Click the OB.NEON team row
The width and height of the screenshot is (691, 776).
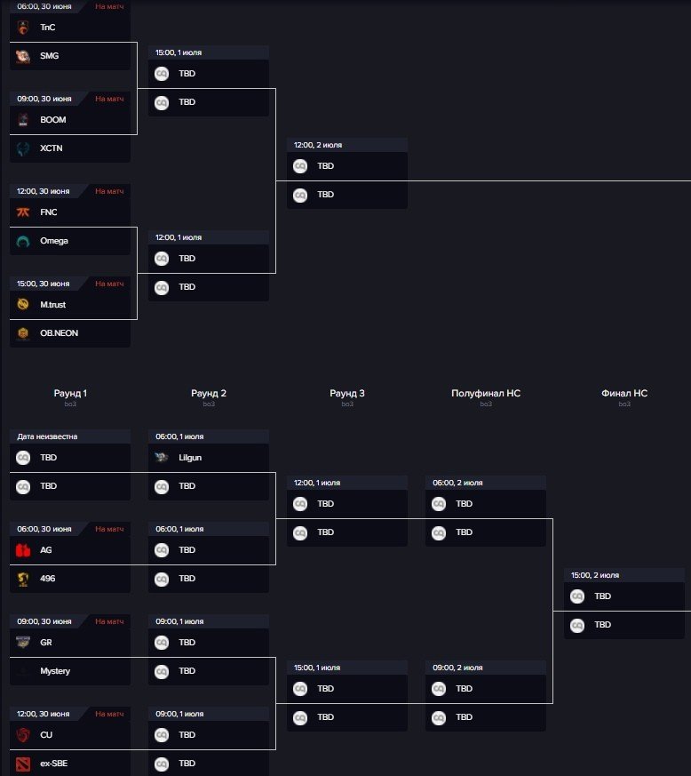(70, 333)
